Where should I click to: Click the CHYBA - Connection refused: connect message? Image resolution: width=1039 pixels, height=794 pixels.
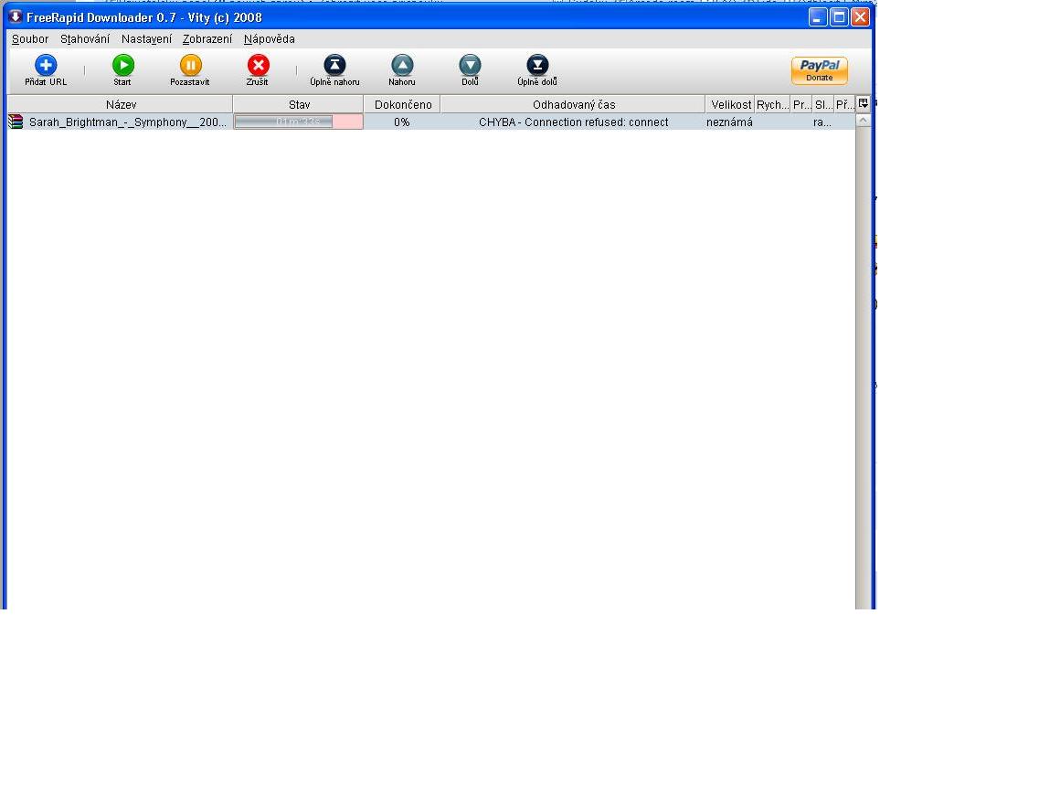[573, 122]
